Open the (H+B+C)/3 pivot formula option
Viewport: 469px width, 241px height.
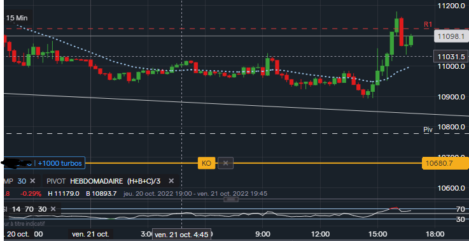(x=144, y=181)
